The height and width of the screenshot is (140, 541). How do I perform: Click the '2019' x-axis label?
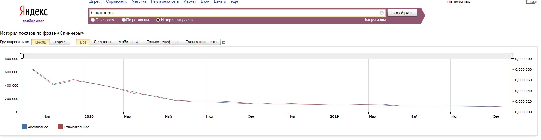[334, 116]
